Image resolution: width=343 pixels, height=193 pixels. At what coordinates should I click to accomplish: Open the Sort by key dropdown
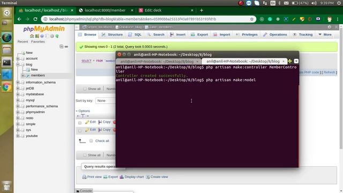pyautogui.click(x=106, y=101)
